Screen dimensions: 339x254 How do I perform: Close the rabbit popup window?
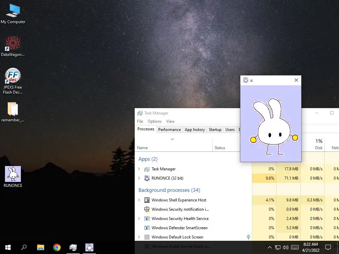click(x=296, y=80)
